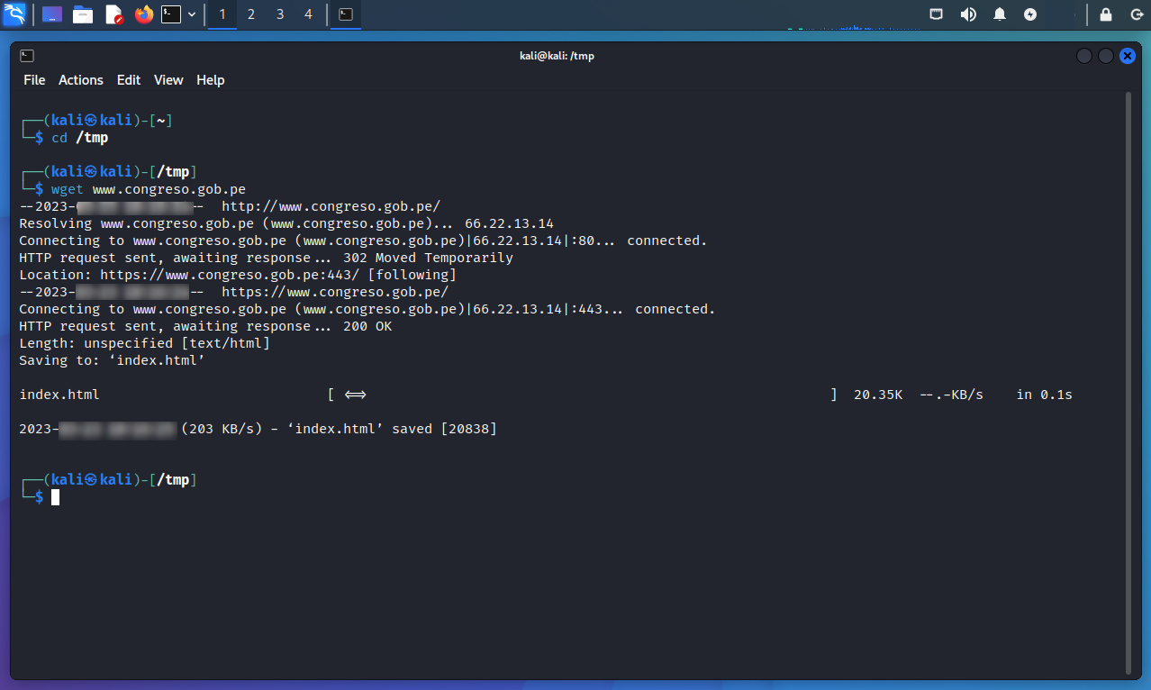Screen dimensions: 1151x690
Task: Show notifications via the bell icon
Action: pos(1000,14)
